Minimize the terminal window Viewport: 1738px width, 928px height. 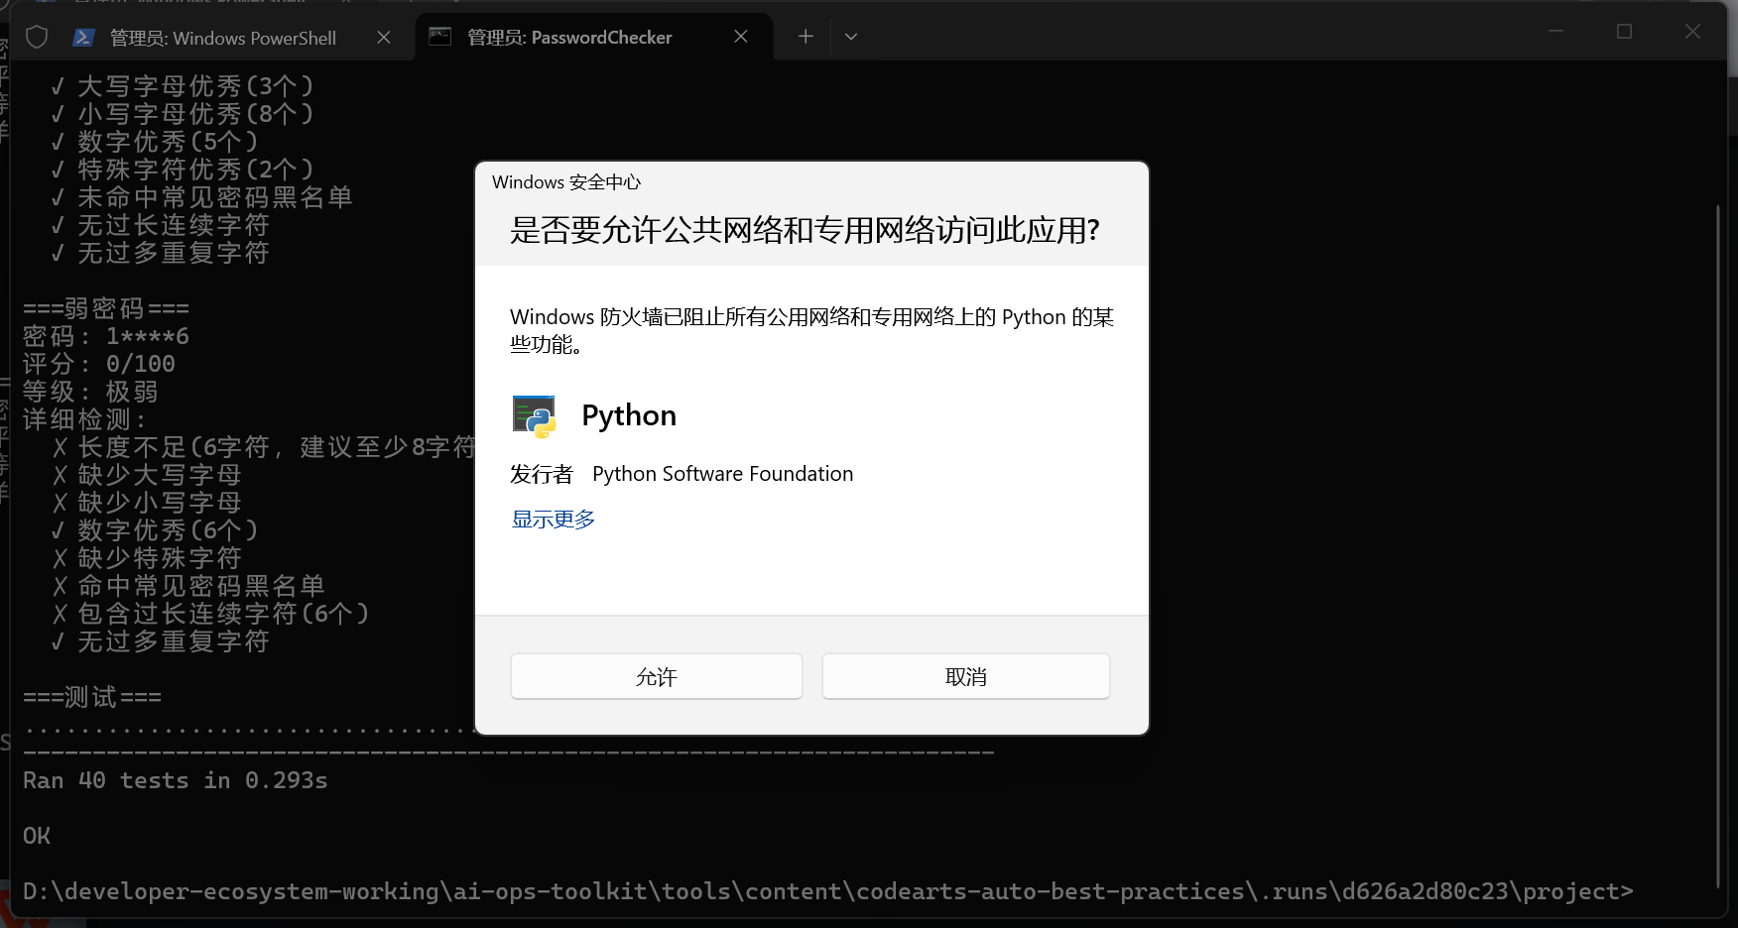(x=1555, y=32)
